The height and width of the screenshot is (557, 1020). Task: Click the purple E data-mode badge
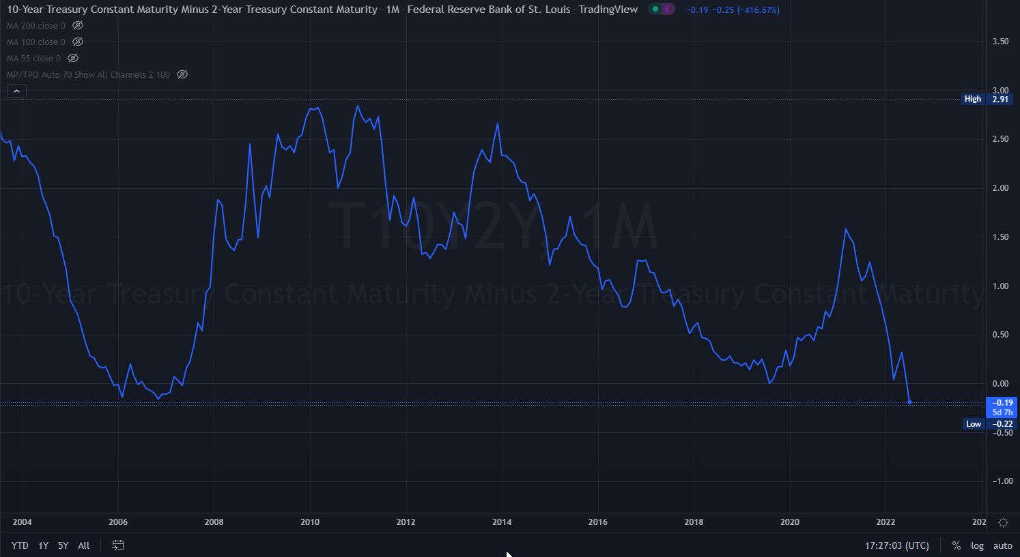pos(668,10)
